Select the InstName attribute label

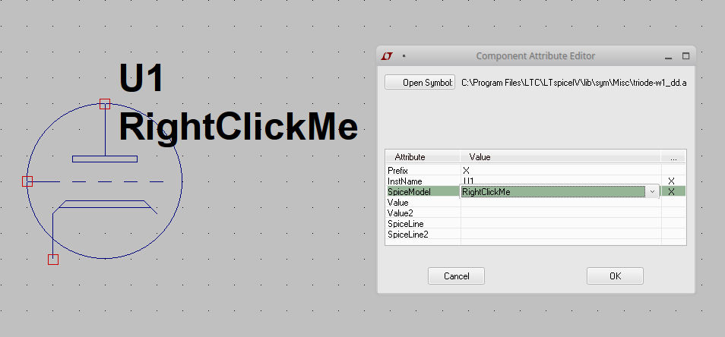[404, 181]
